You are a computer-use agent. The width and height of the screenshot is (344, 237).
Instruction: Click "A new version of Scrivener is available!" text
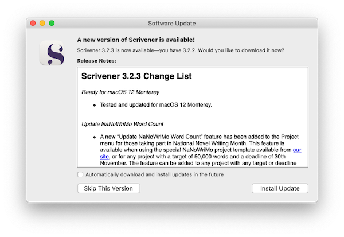click(136, 40)
